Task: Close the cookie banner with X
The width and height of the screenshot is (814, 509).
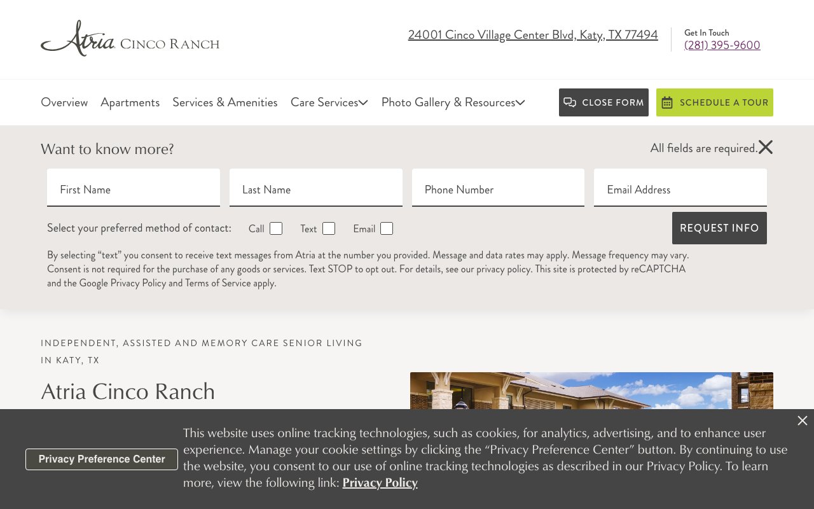Action: [x=803, y=421]
